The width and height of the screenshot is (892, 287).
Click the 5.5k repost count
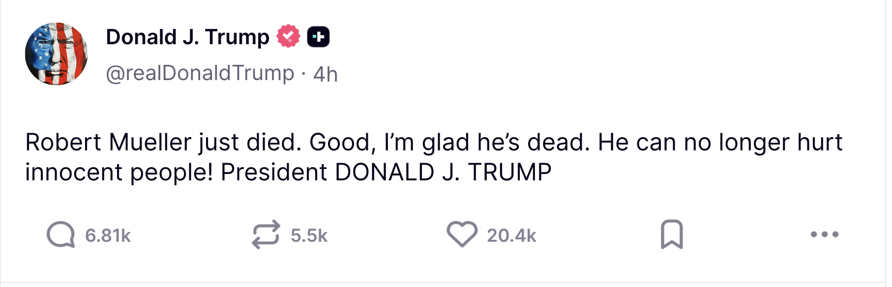309,236
